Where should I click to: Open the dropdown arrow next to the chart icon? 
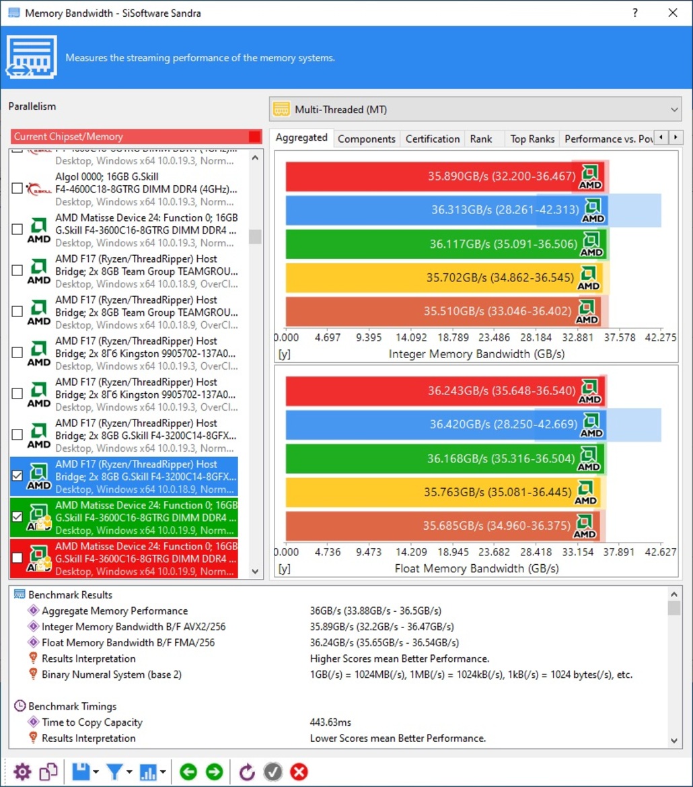[163, 772]
